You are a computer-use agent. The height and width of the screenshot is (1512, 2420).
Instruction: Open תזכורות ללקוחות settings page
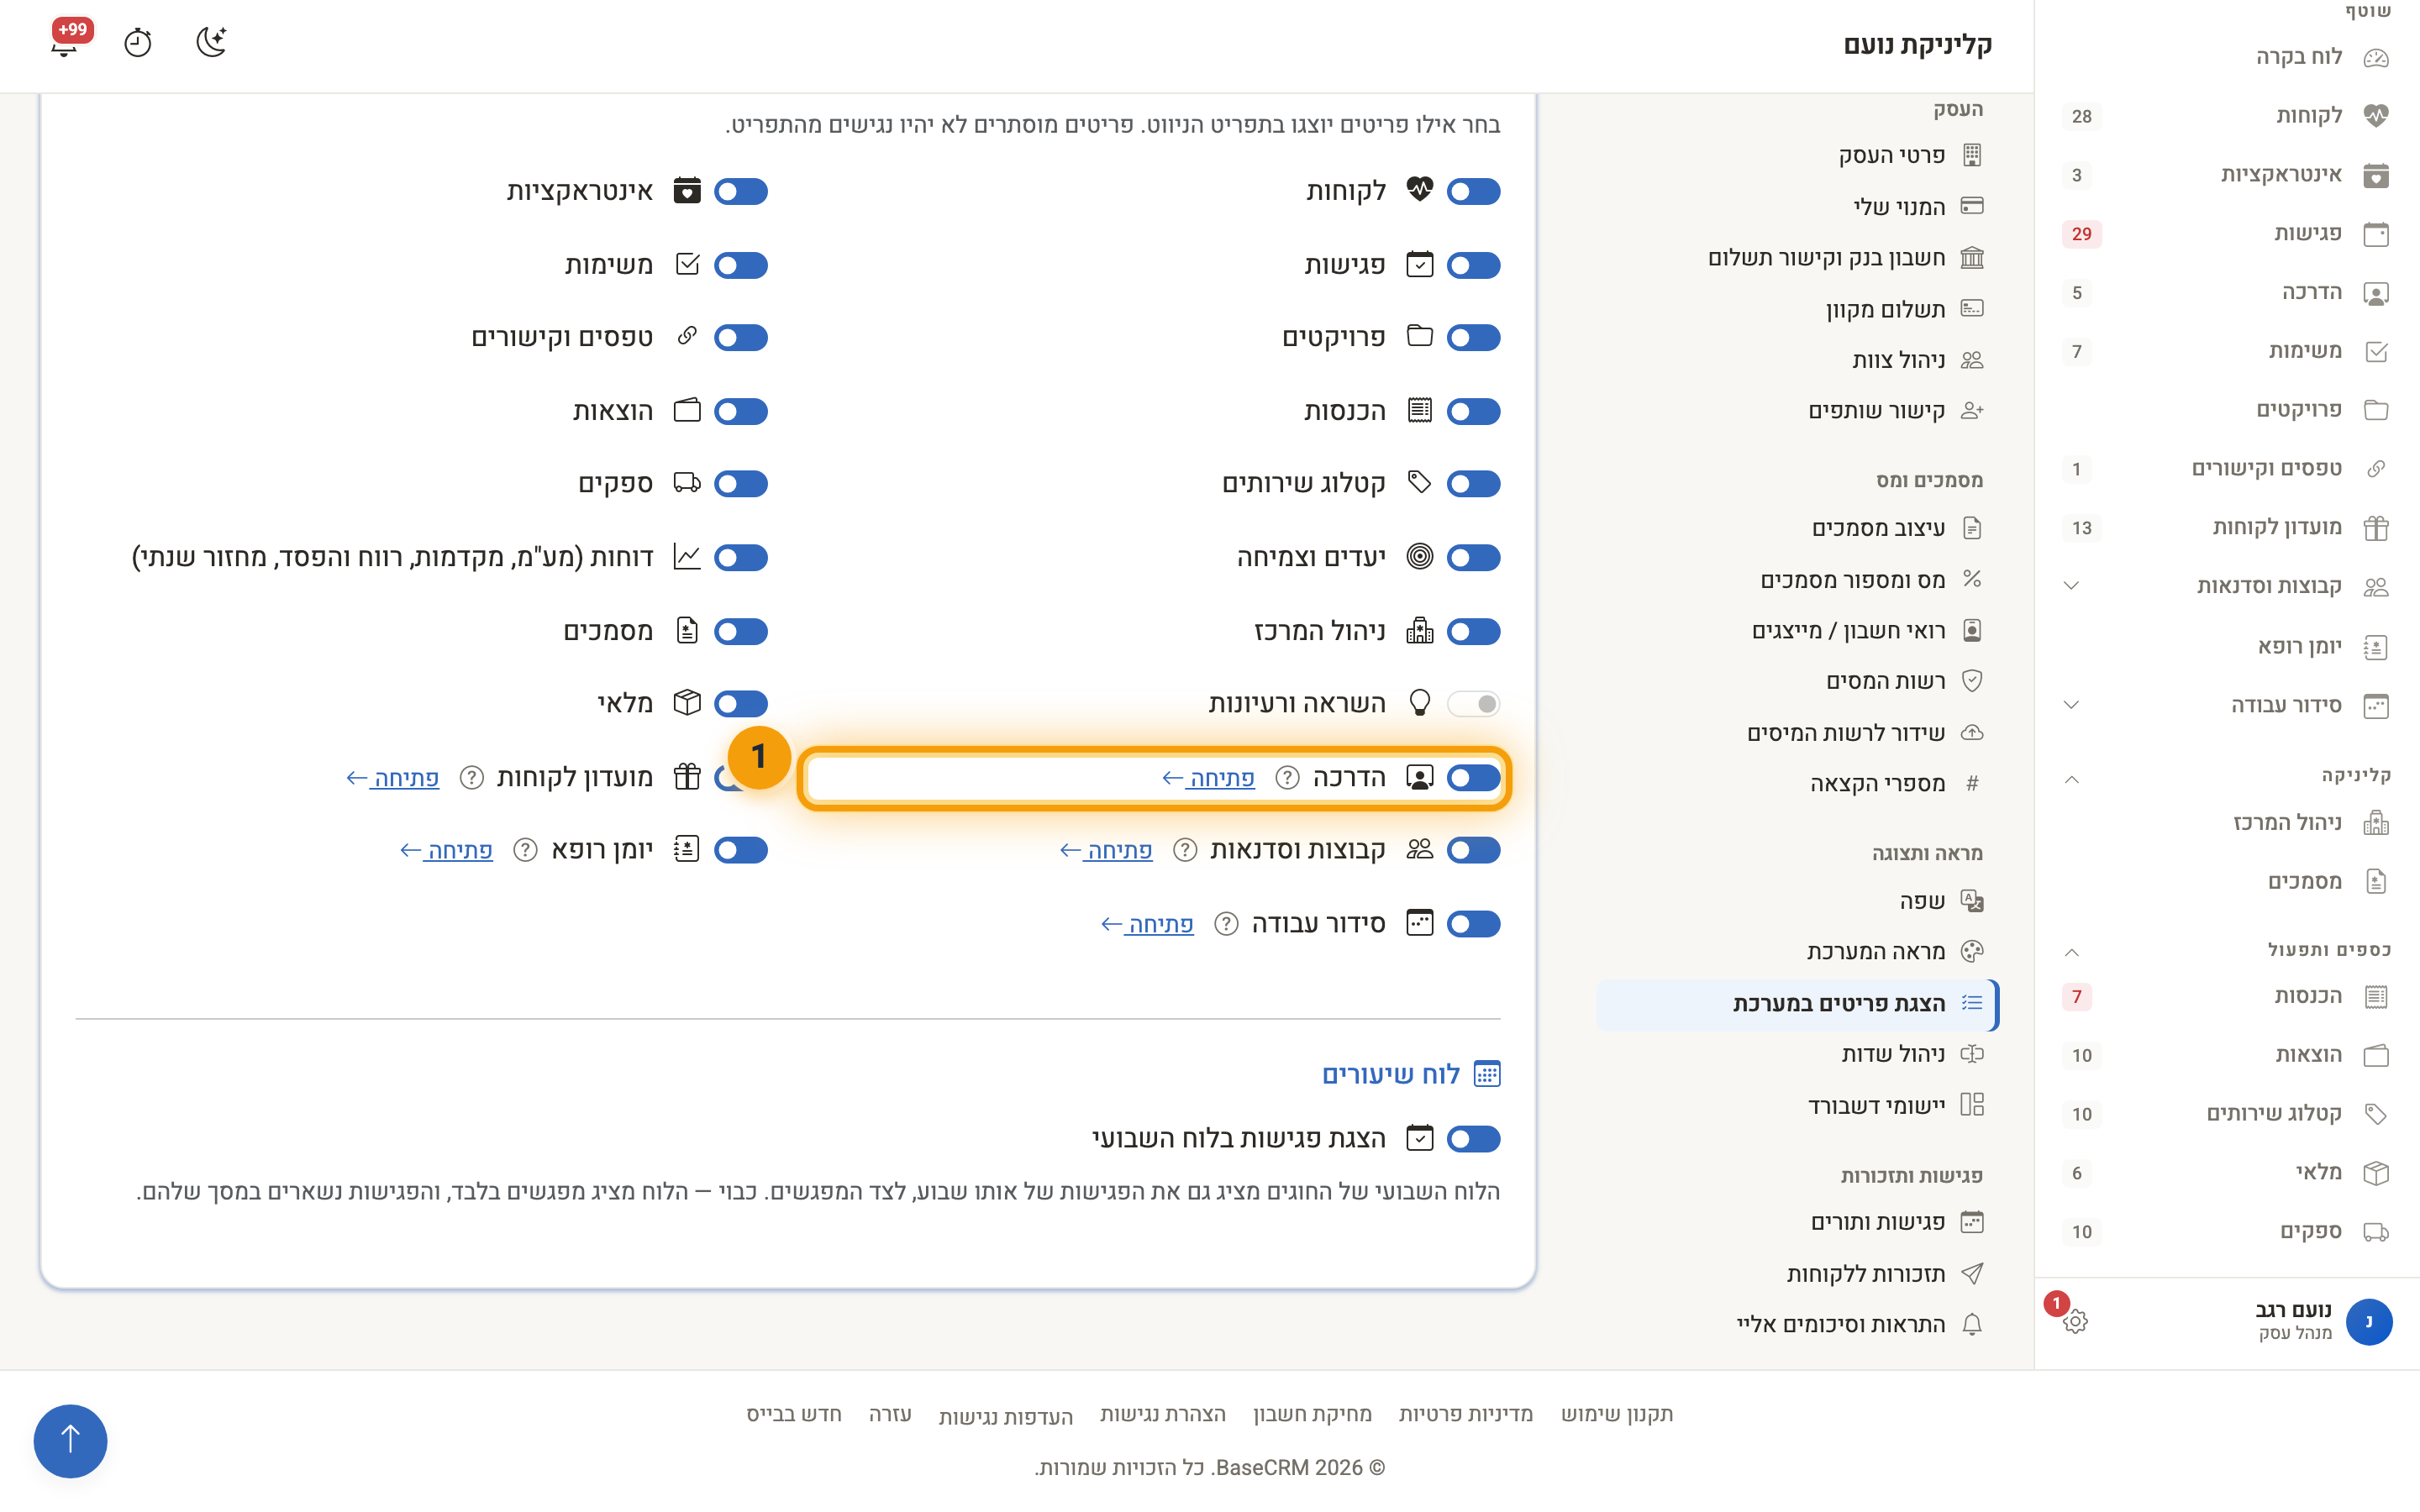(1798, 1273)
